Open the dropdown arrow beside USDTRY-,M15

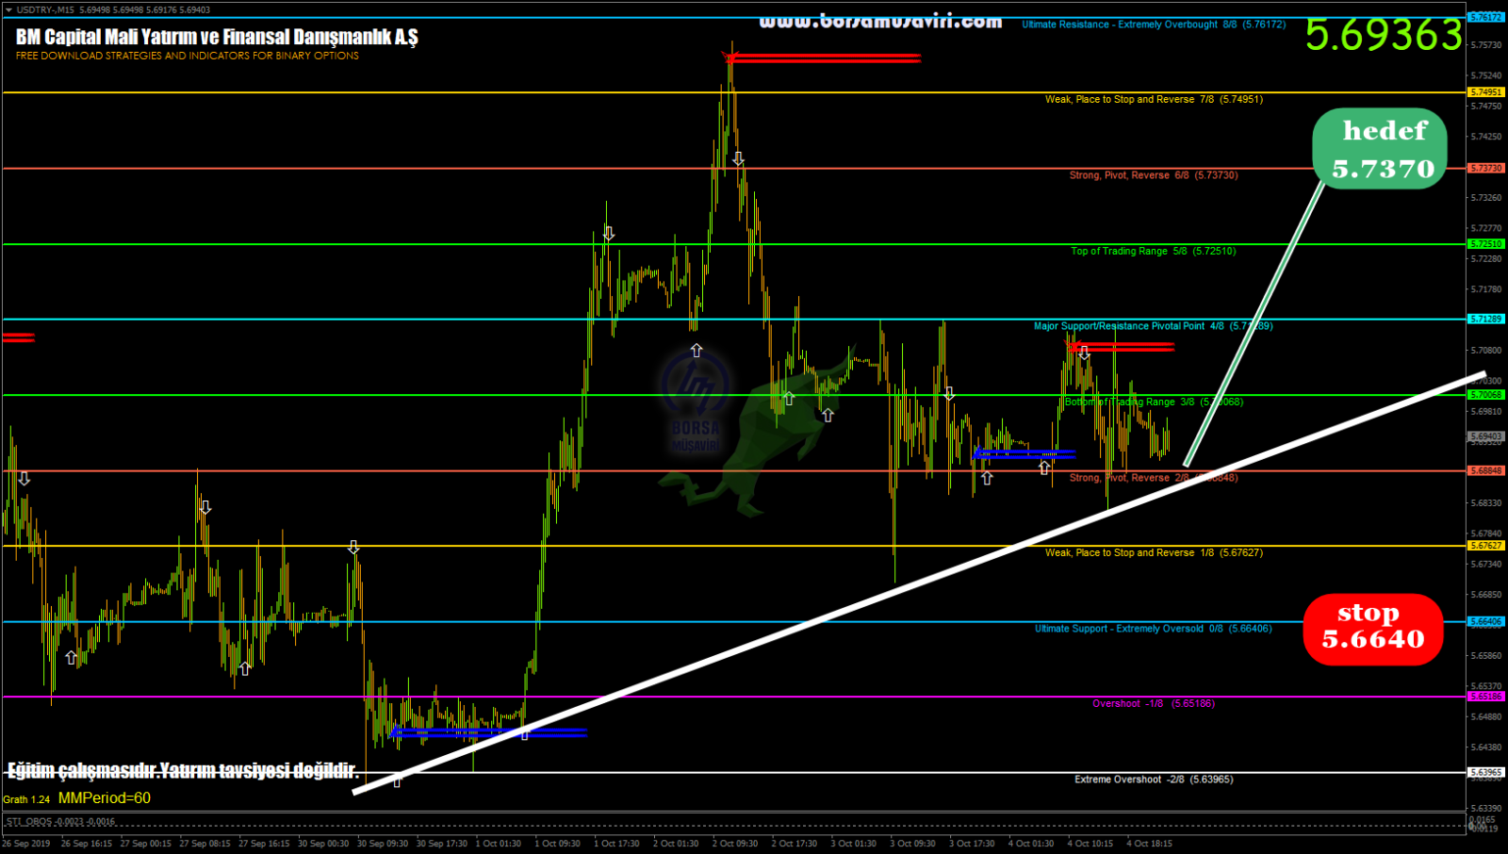8,9
